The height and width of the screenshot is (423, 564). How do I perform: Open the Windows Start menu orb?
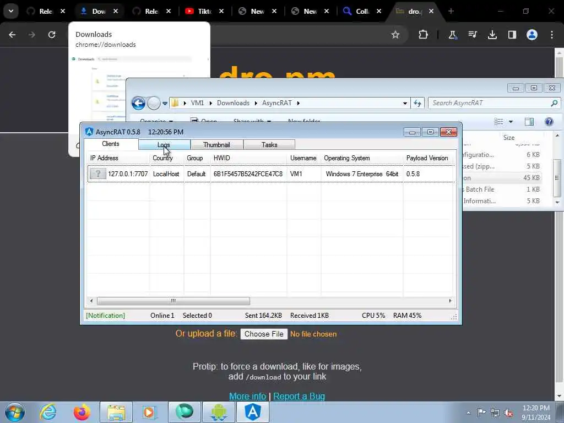pos(15,412)
